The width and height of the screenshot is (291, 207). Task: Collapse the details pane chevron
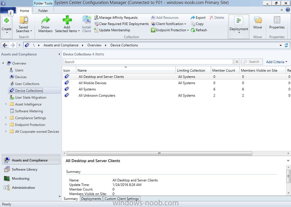click(288, 161)
